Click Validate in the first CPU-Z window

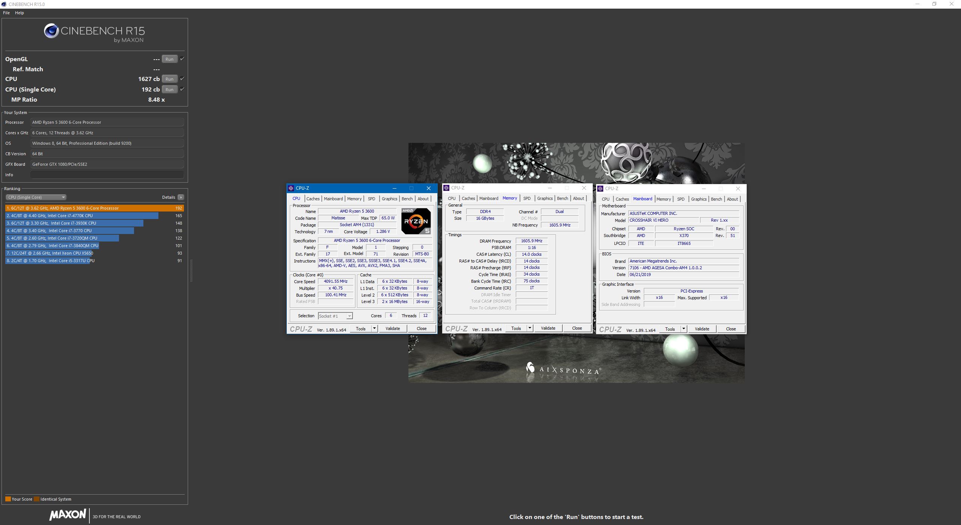coord(393,328)
